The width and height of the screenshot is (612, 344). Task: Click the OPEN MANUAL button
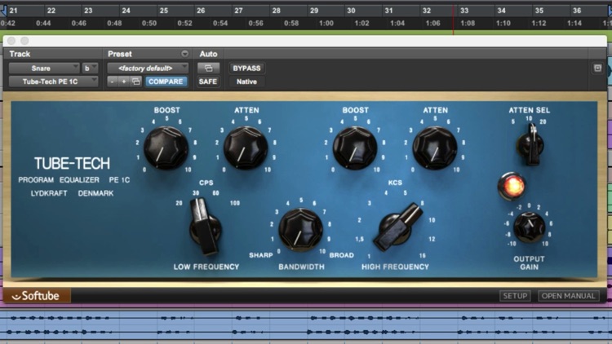(568, 296)
